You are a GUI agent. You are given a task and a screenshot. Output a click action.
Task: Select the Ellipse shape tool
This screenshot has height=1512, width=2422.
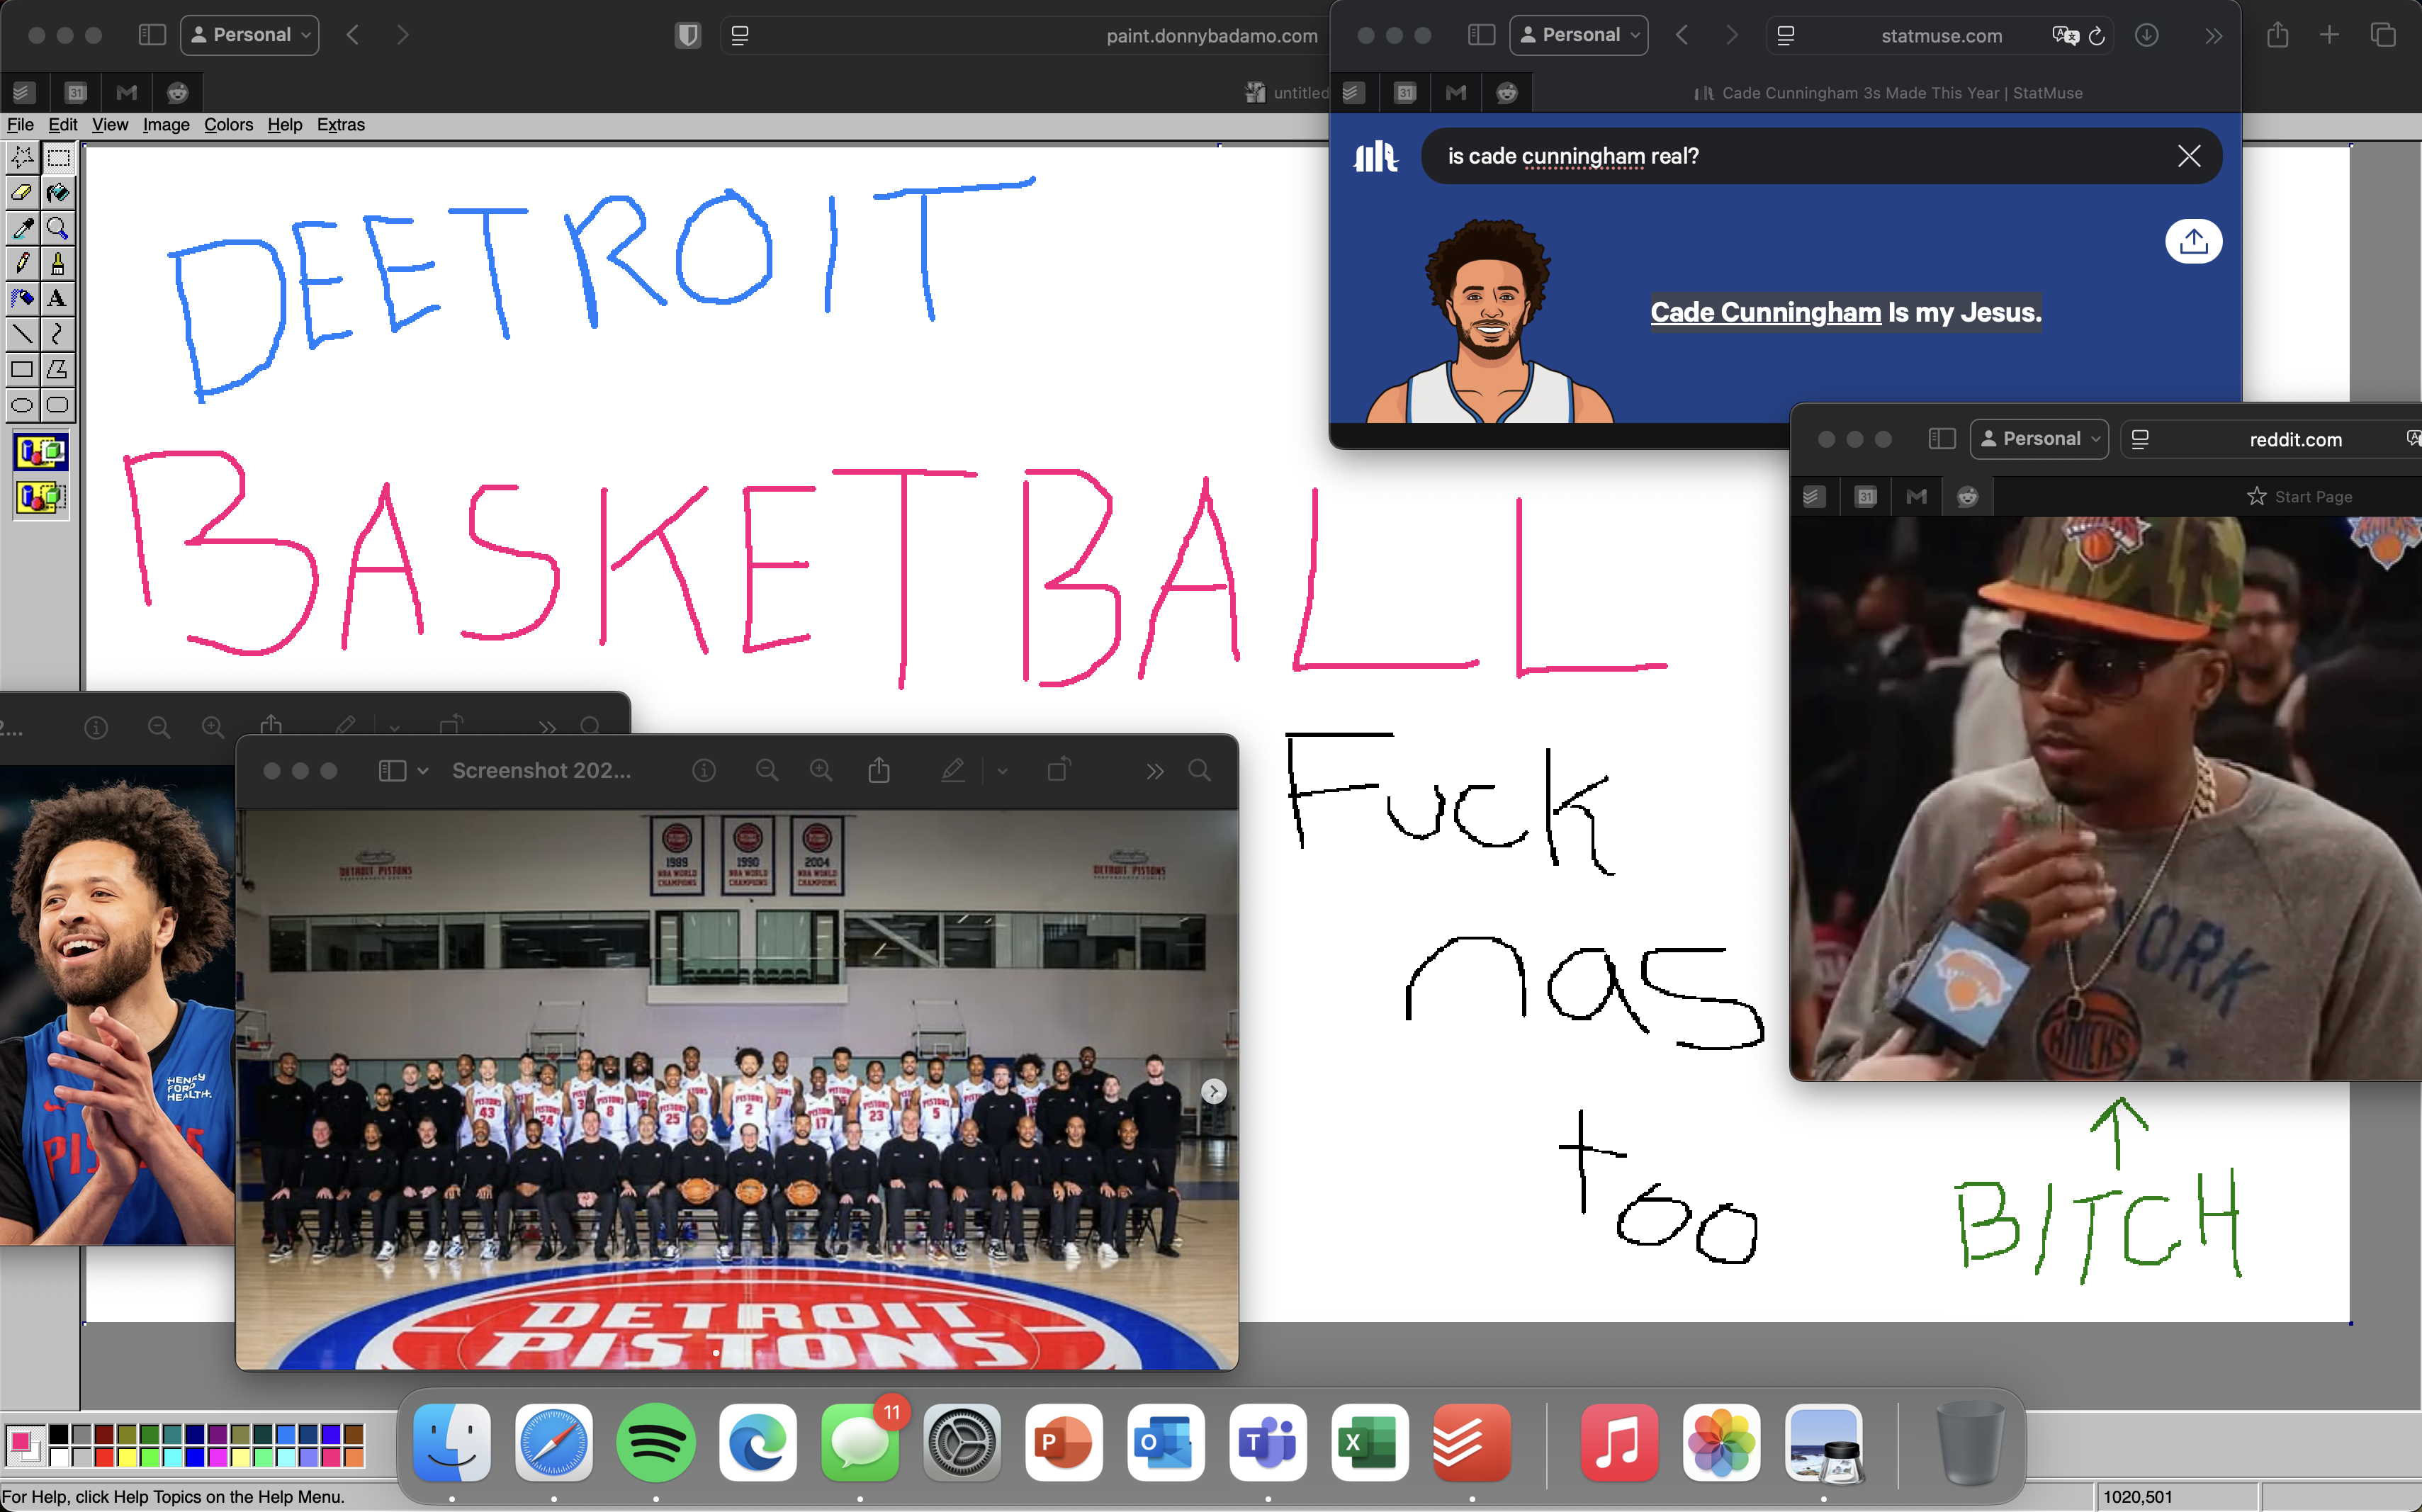[x=21, y=405]
